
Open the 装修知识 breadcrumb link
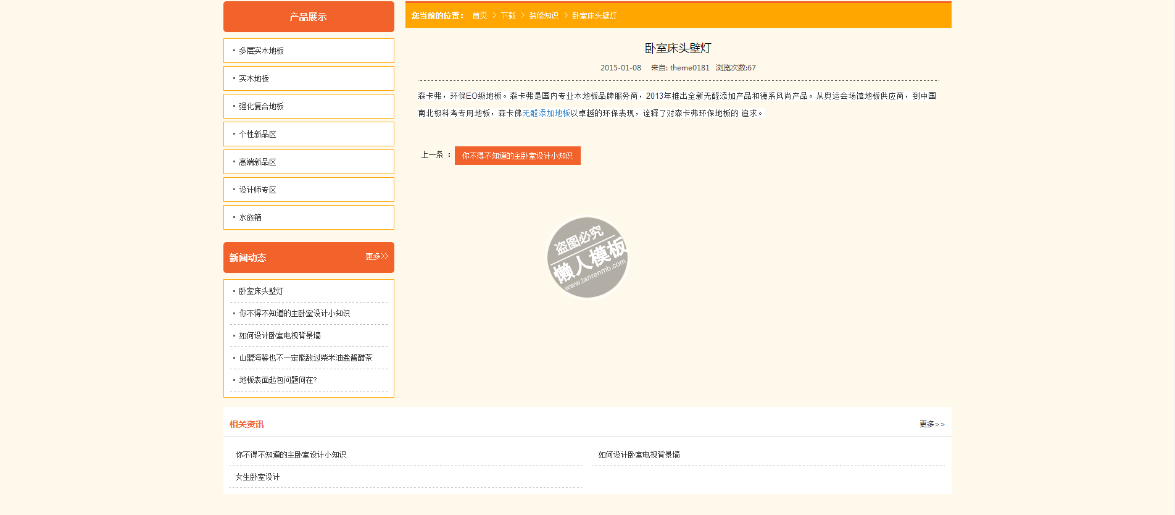543,15
